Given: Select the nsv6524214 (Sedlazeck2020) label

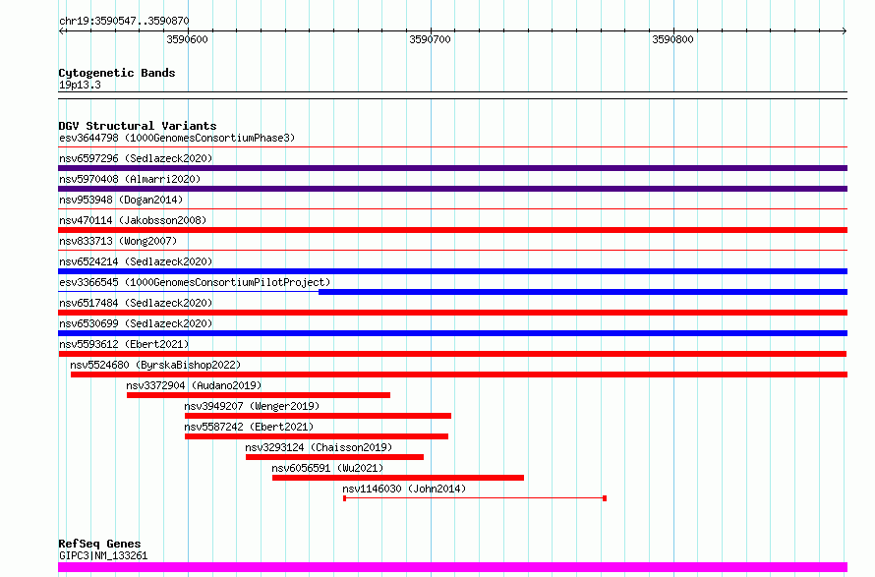Looking at the screenshot, I should (x=136, y=261).
